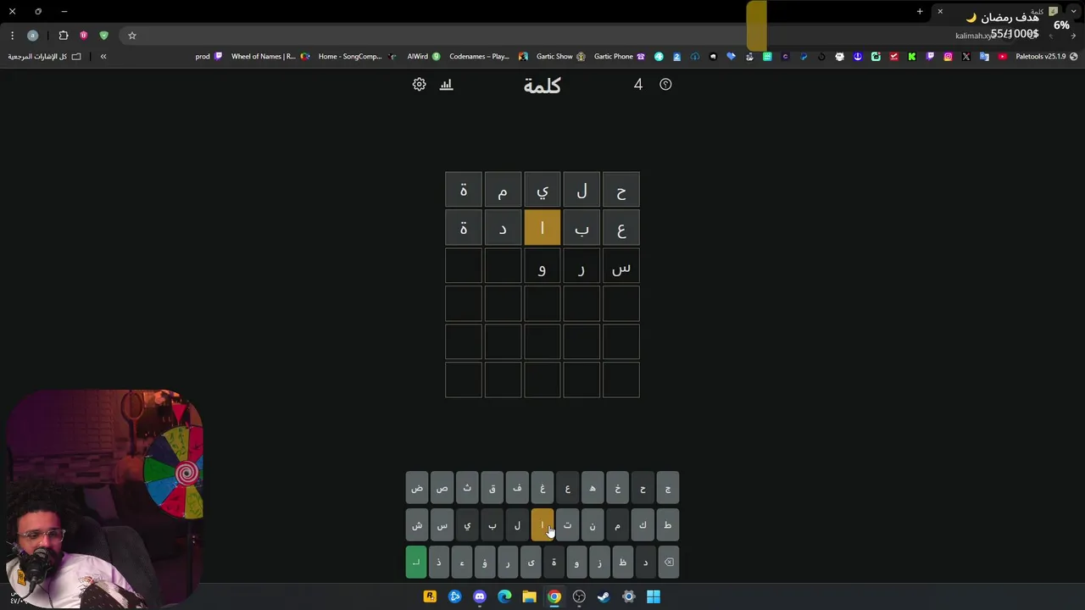Open the Paletools v25.1.9 bookmark

[1047, 57]
